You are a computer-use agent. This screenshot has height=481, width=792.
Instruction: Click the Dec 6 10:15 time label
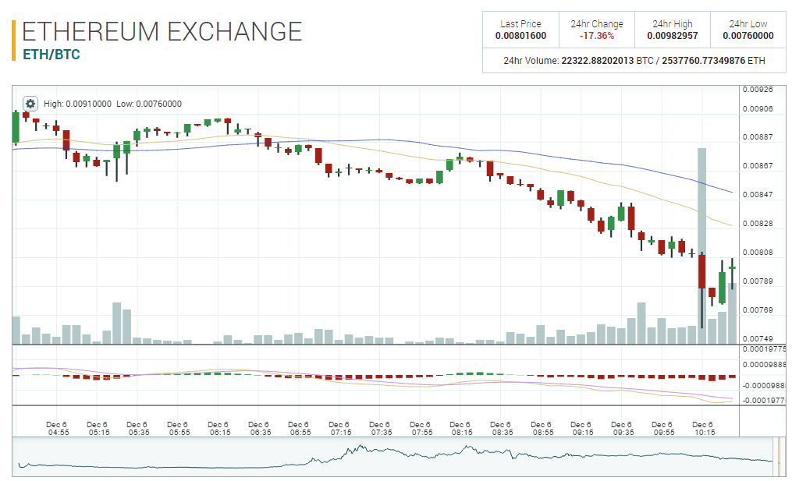pyautogui.click(x=703, y=426)
